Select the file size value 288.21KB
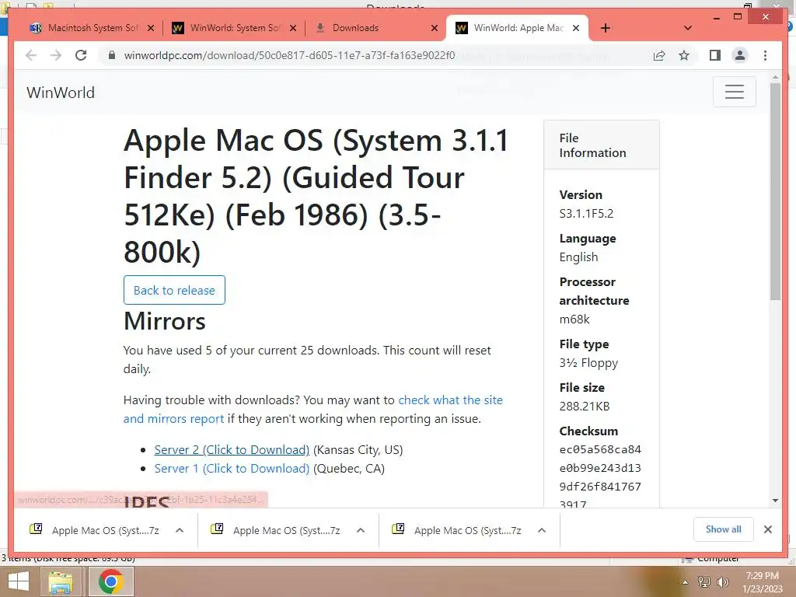796x597 pixels. pyautogui.click(x=585, y=406)
